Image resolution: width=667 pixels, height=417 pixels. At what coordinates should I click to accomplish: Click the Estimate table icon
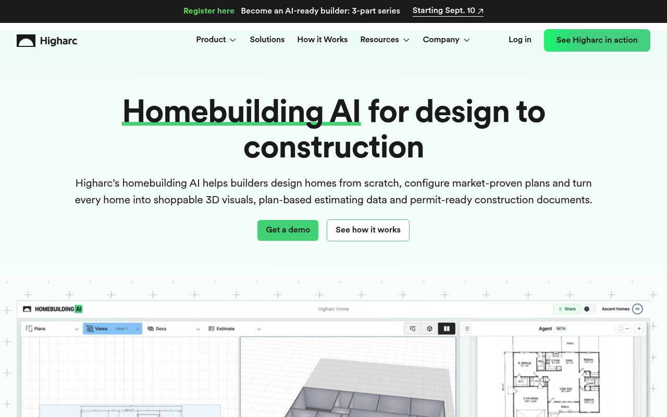(x=211, y=329)
